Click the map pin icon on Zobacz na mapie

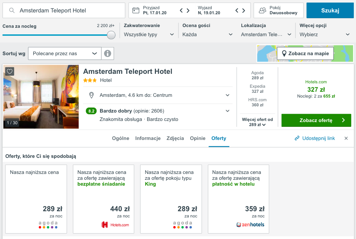coord(284,53)
